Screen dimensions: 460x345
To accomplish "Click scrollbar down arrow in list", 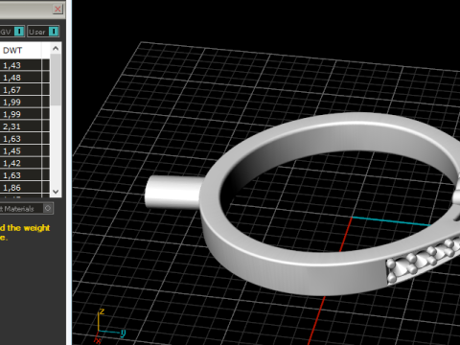I will click(x=56, y=192).
